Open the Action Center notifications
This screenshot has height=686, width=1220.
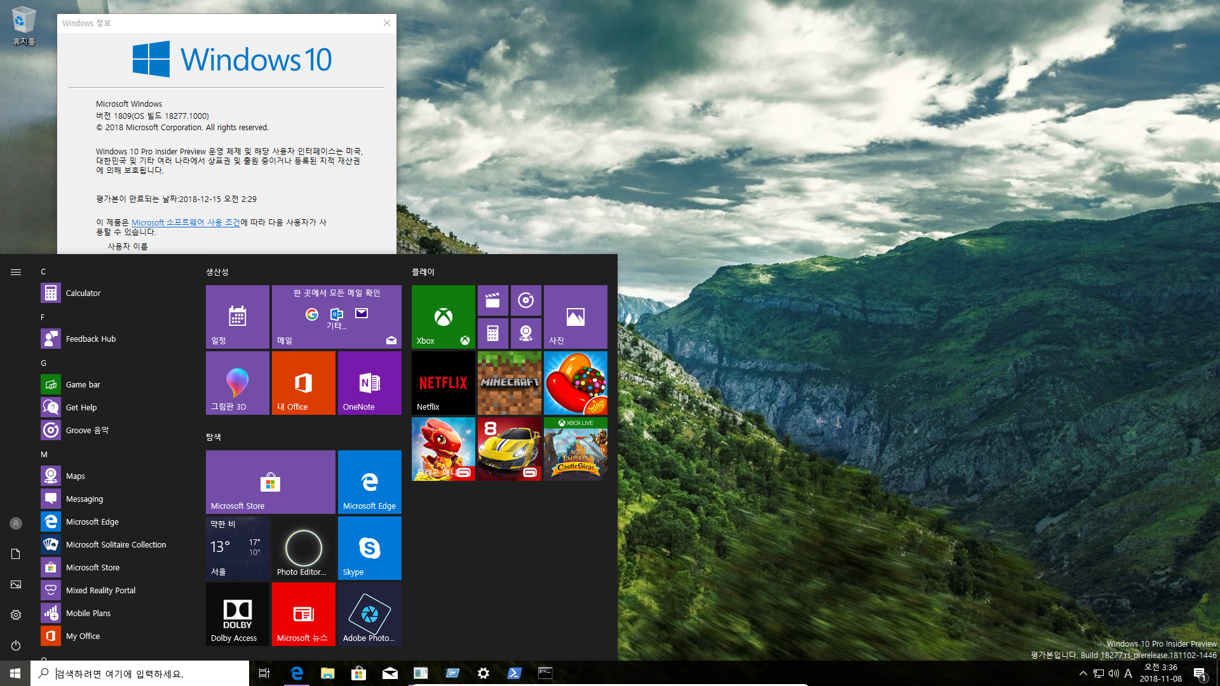click(1200, 673)
